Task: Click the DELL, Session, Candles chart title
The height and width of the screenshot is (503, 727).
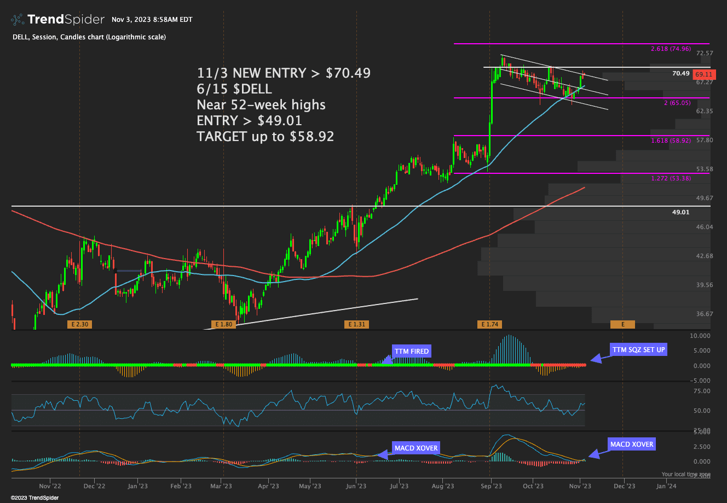Action: pos(88,37)
